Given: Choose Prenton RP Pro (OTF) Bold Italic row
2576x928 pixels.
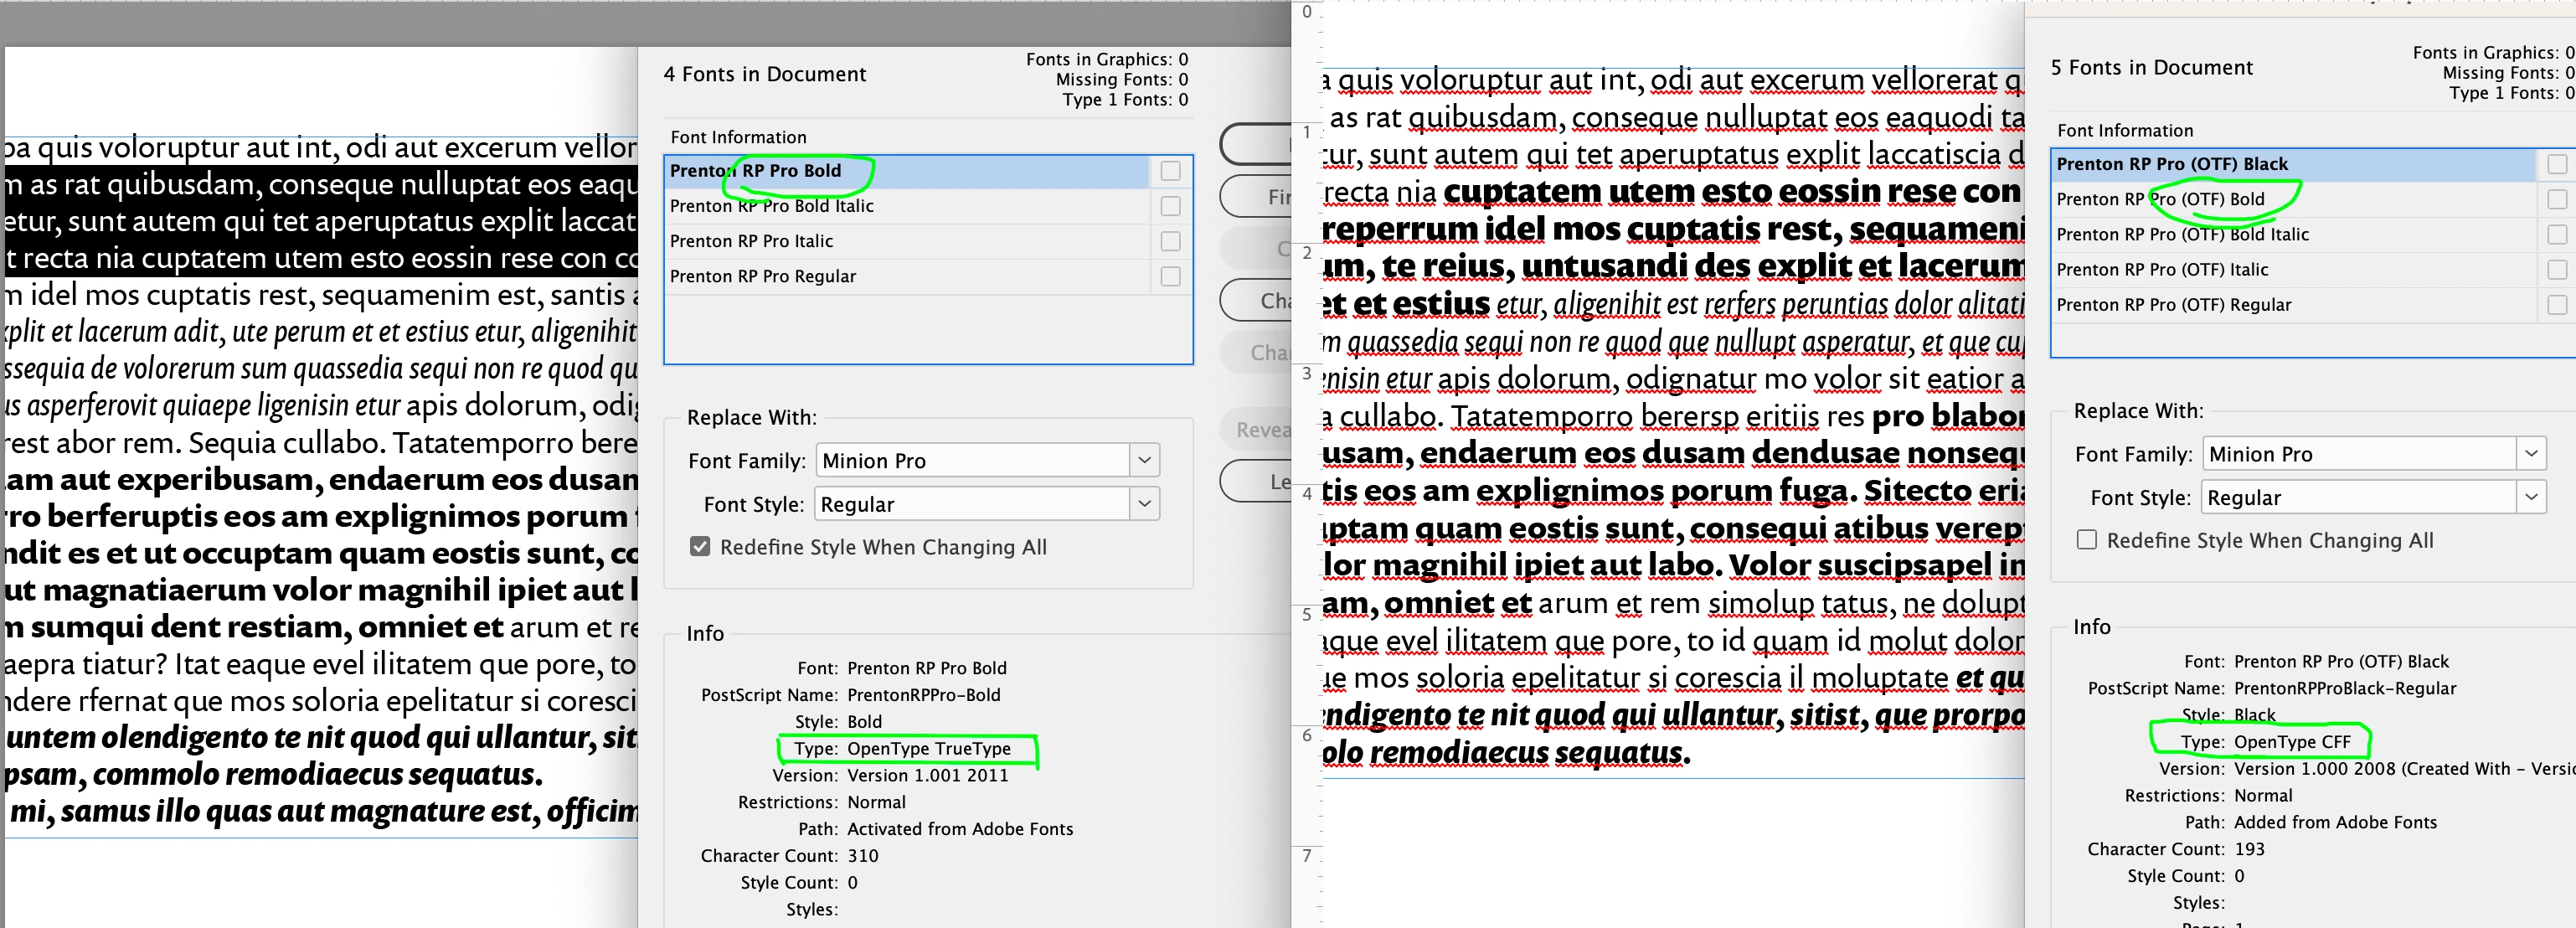Looking at the screenshot, I should (x=2182, y=234).
